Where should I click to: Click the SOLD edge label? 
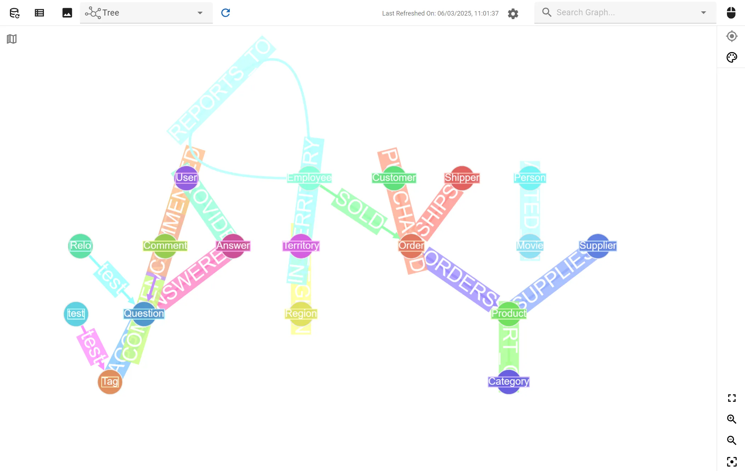tap(359, 211)
